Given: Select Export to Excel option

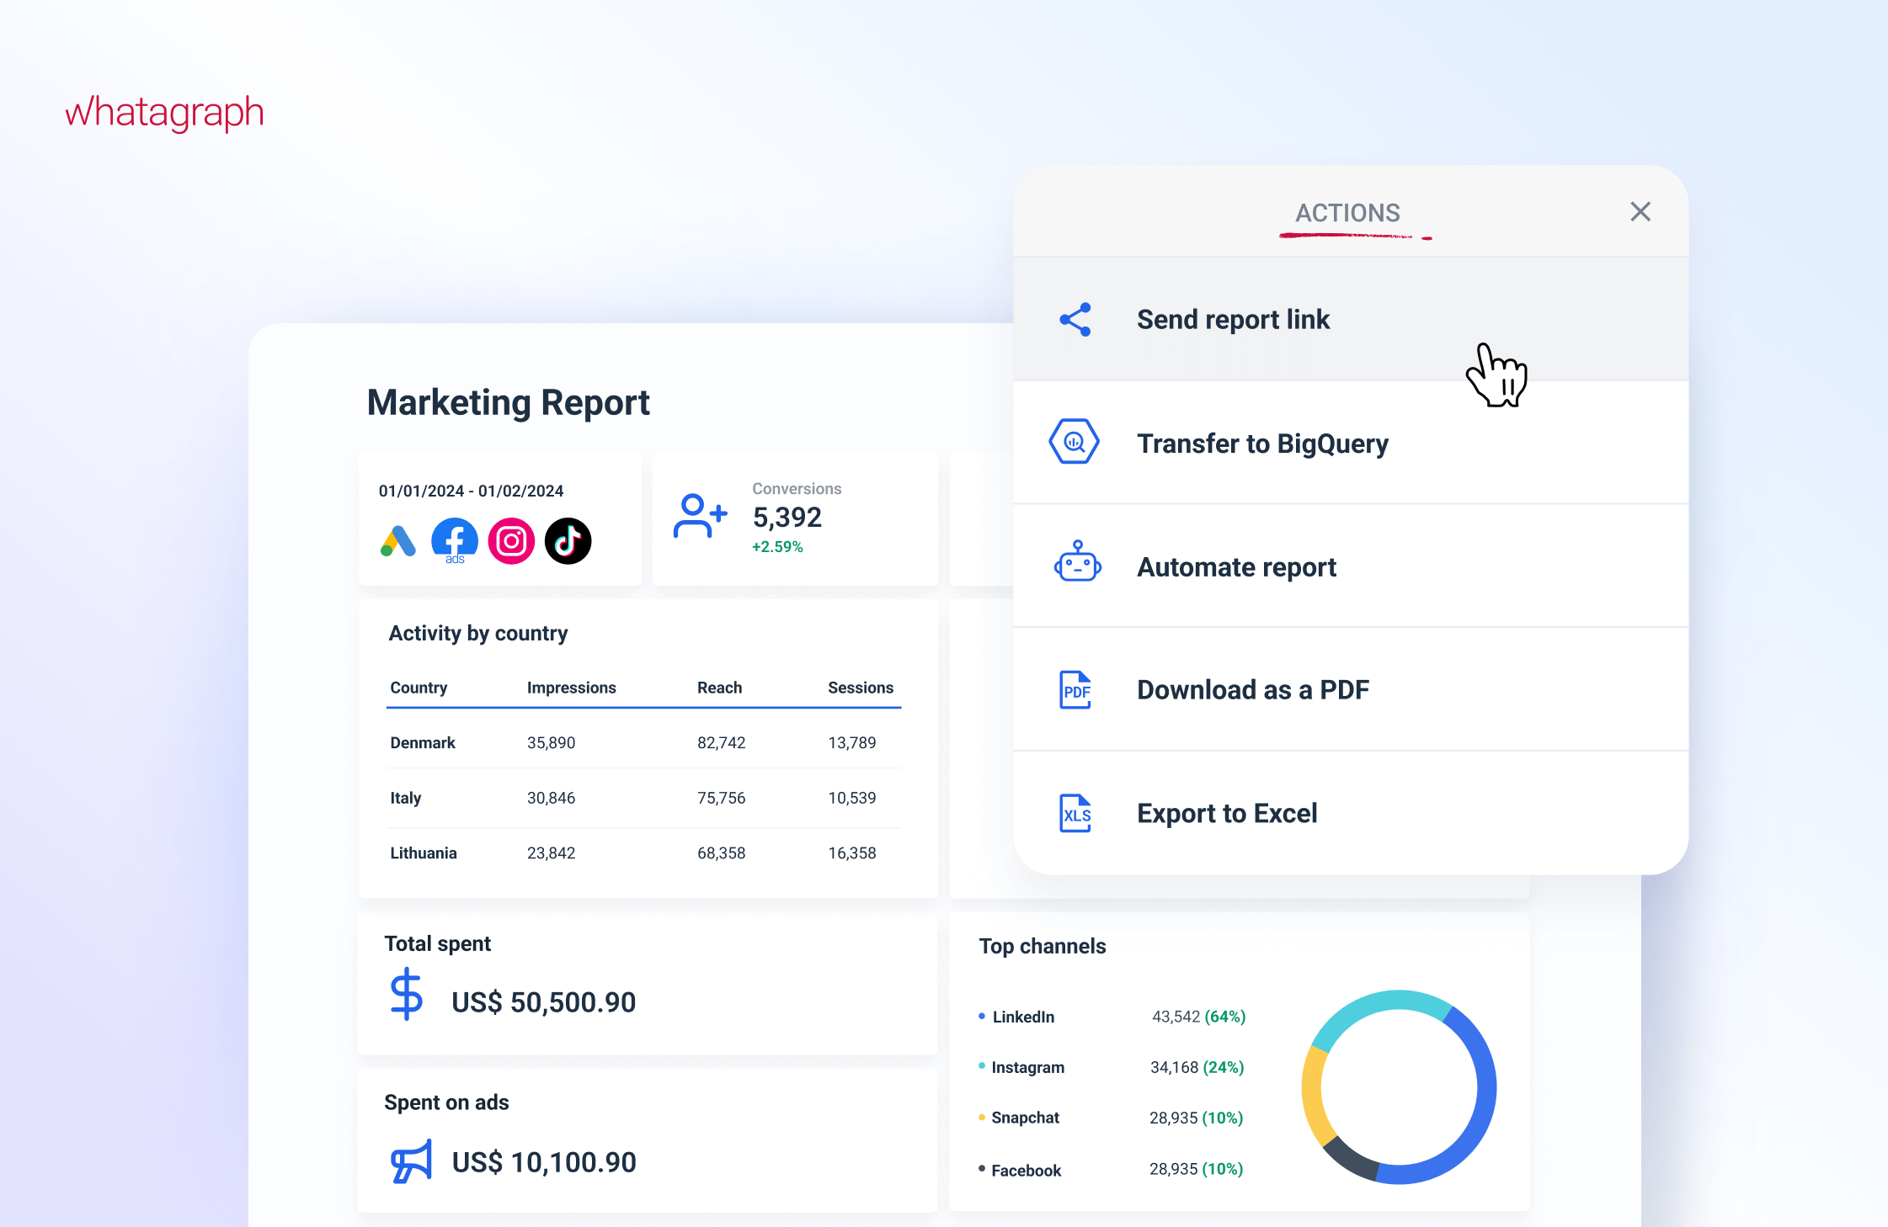Looking at the screenshot, I should (1227, 814).
